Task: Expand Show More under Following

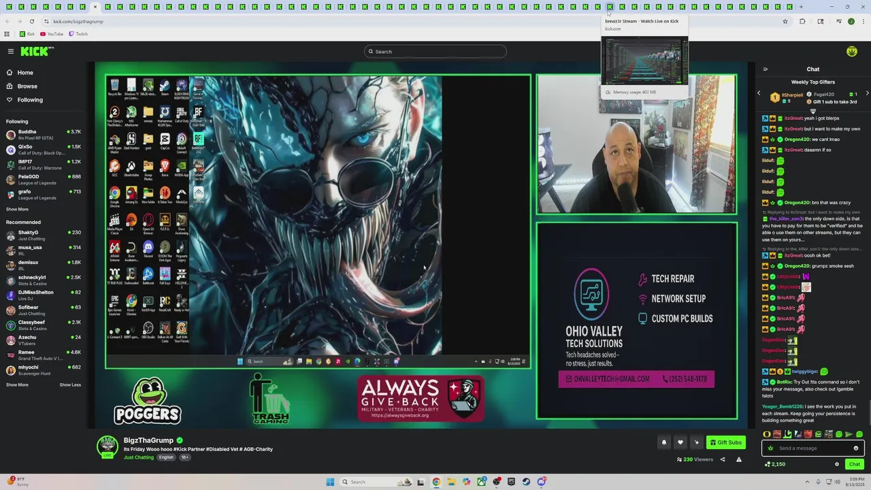Action: (x=17, y=210)
